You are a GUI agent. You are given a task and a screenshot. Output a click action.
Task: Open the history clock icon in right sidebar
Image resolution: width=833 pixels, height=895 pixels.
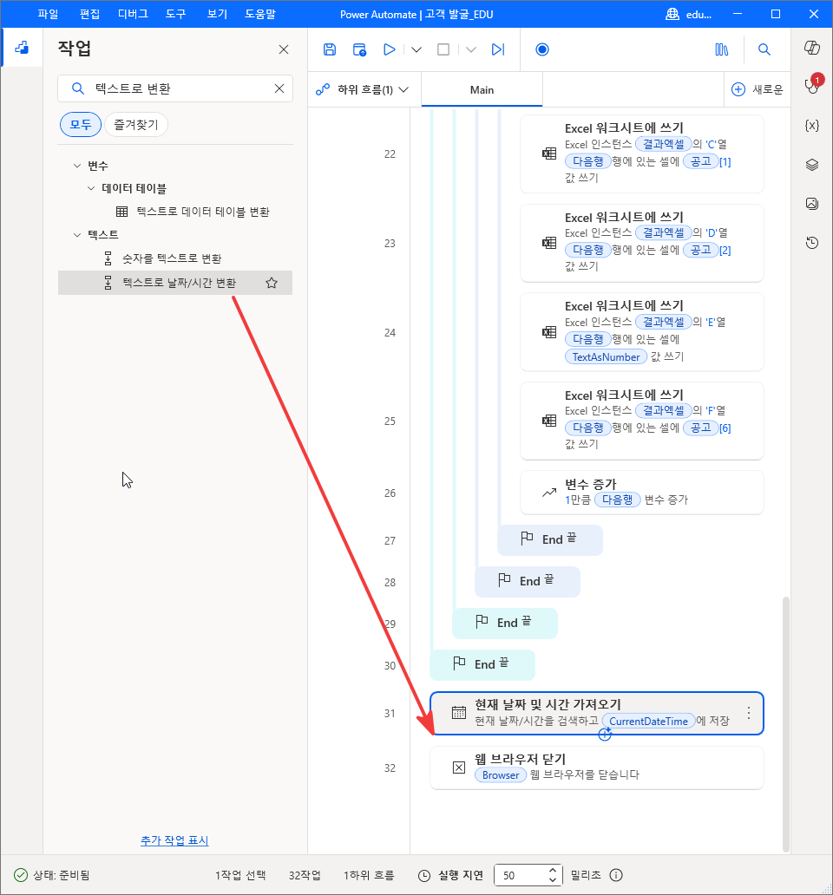pos(812,243)
